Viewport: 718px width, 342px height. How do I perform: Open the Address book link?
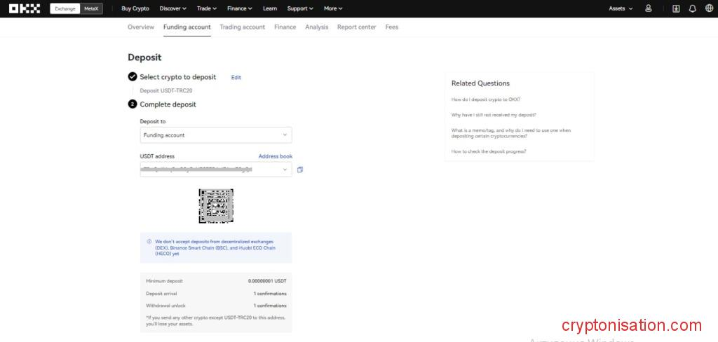(276, 156)
